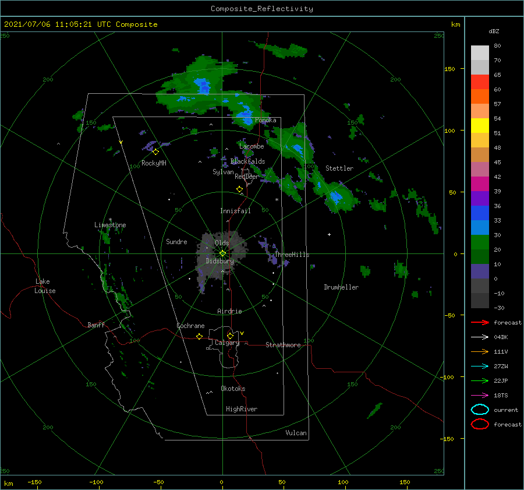524x490 pixels.
Task: Click the Innisfail city label
Action: [235, 211]
